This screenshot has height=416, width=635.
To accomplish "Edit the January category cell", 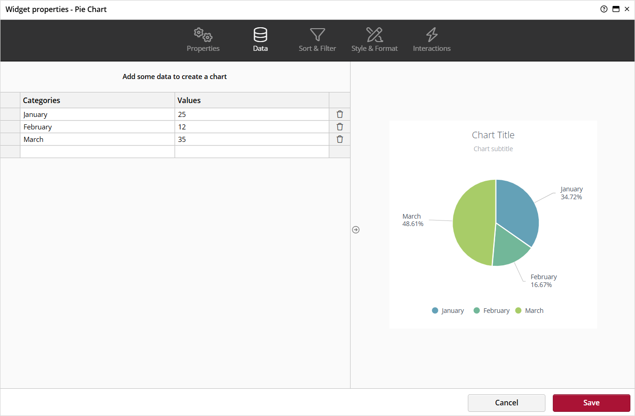I will point(97,114).
